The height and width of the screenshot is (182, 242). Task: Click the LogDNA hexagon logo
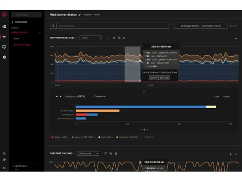[x=4, y=15]
